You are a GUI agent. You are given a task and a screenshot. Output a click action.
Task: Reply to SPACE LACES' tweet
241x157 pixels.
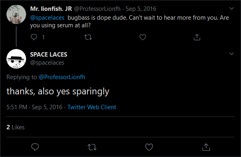(x=35, y=147)
